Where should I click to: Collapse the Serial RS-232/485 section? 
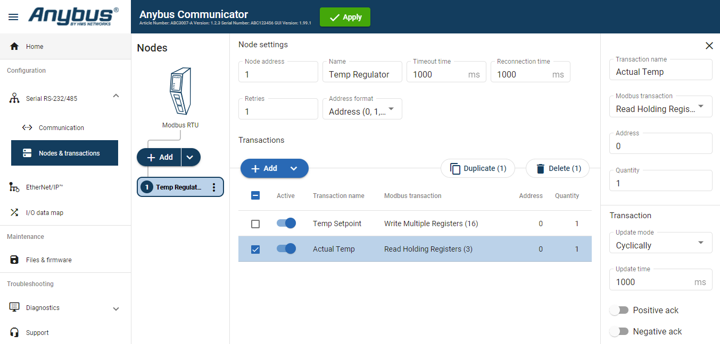[116, 96]
